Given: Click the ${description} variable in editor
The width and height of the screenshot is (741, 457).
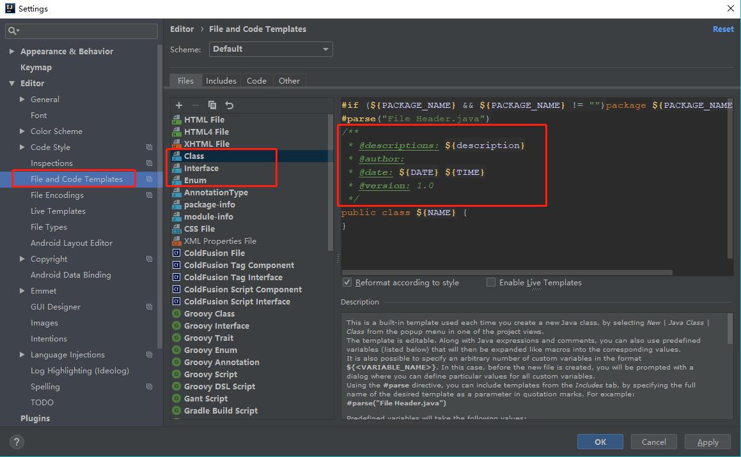Looking at the screenshot, I should coord(485,146).
